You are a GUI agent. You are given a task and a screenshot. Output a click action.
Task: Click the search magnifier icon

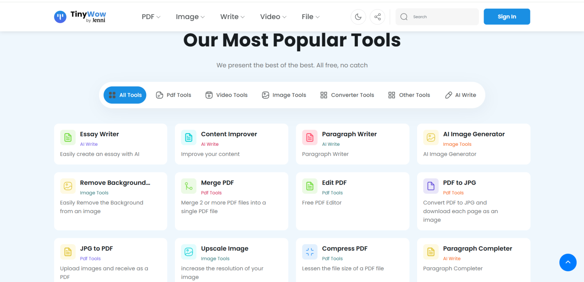coord(404,17)
